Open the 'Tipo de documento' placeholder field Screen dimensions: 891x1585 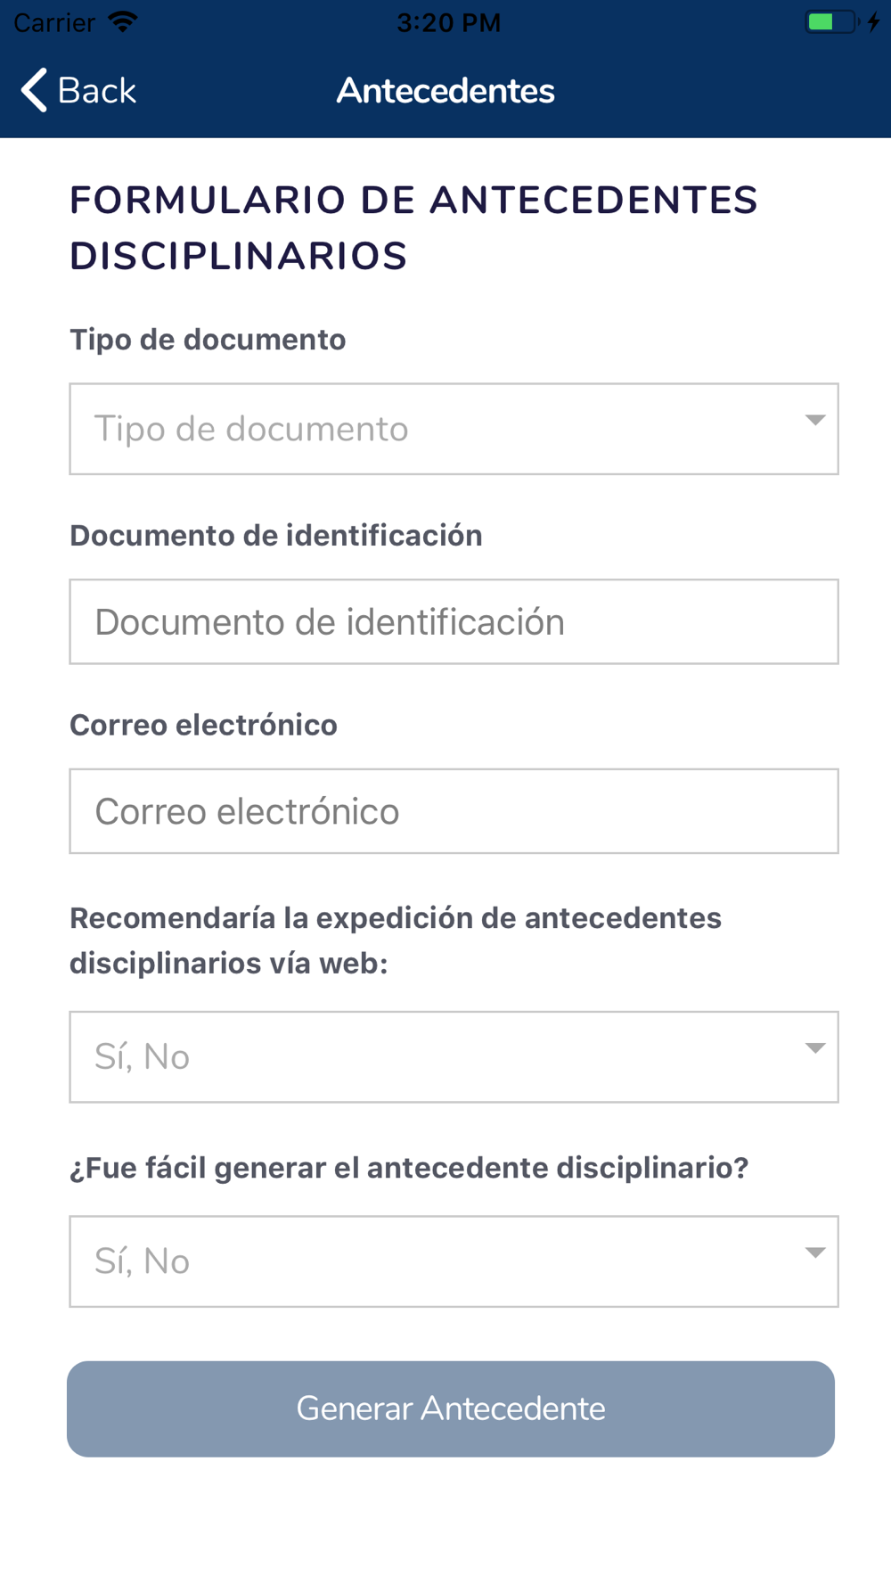click(437, 430)
